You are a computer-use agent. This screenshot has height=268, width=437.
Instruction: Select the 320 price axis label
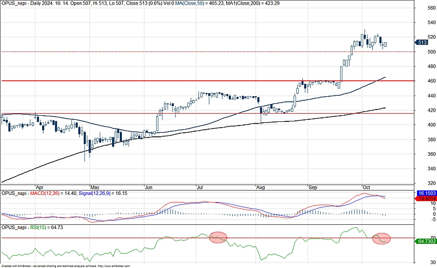point(432,183)
